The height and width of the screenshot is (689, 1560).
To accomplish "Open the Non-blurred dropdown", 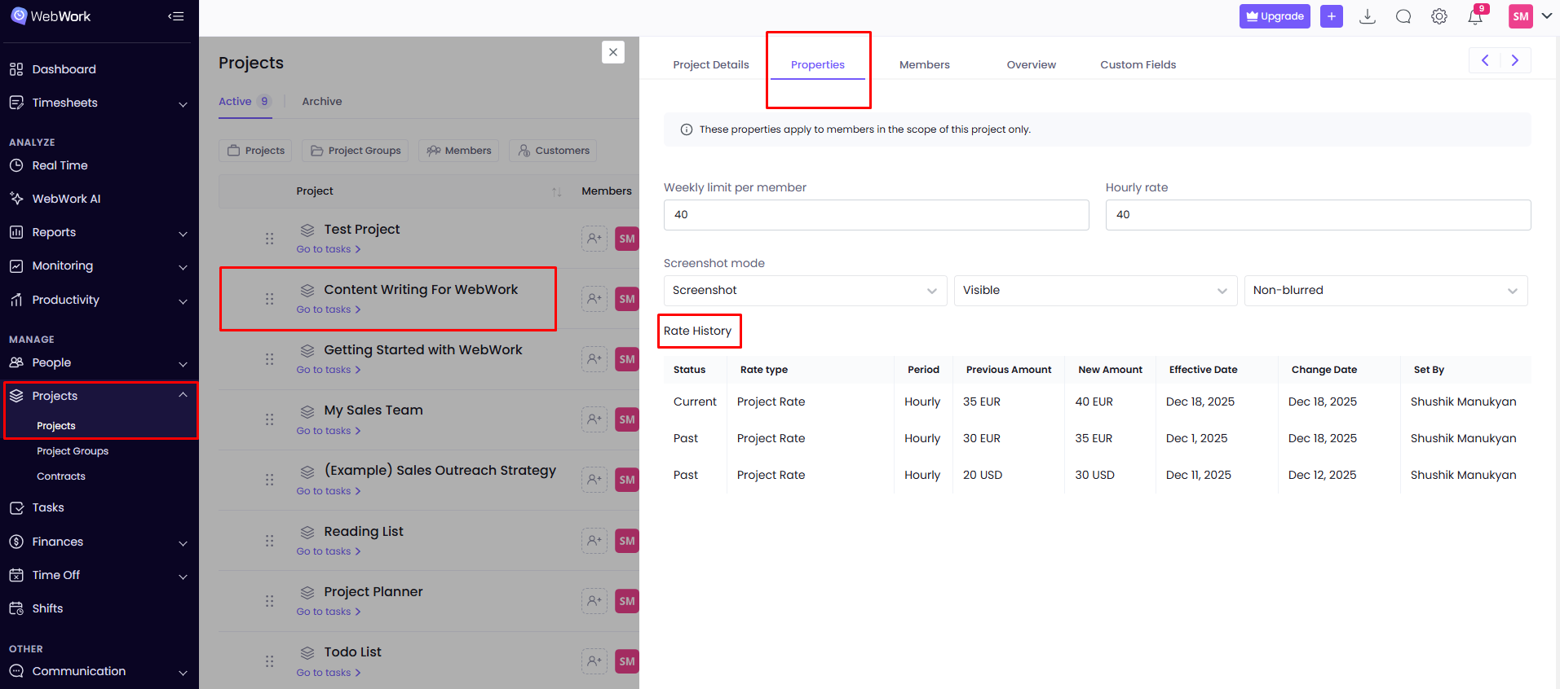I will 1385,291.
